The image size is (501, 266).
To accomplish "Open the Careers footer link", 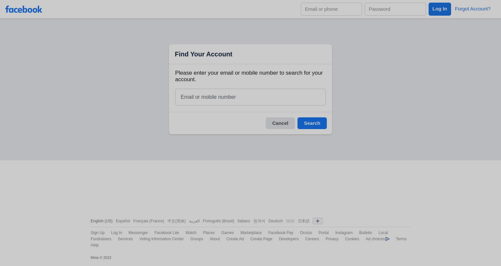I will click(312, 239).
